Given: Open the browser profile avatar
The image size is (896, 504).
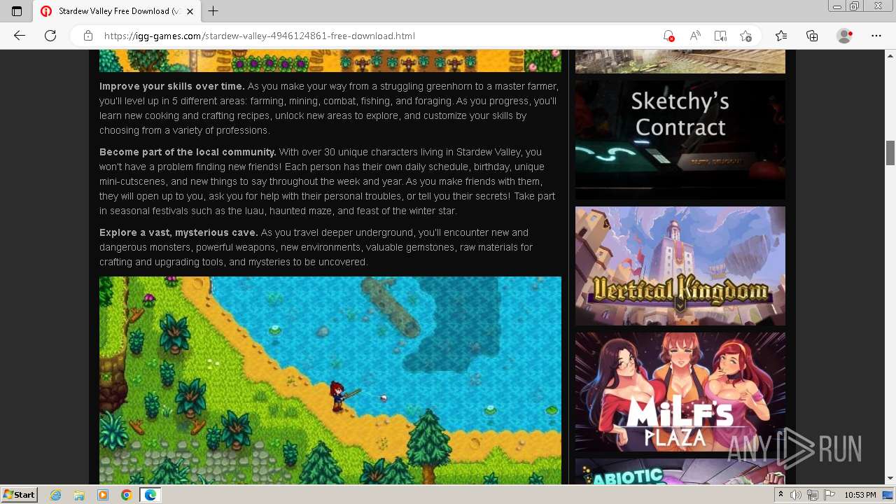Looking at the screenshot, I should [x=845, y=36].
